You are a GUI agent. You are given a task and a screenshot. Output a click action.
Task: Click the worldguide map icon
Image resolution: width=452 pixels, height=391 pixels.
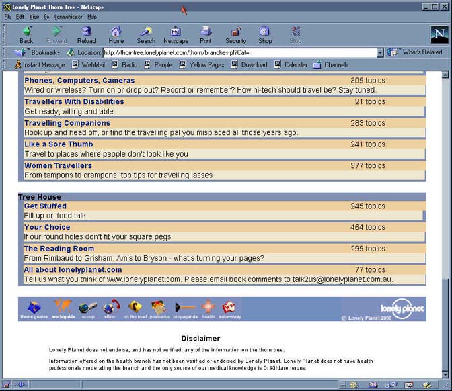pyautogui.click(x=63, y=309)
